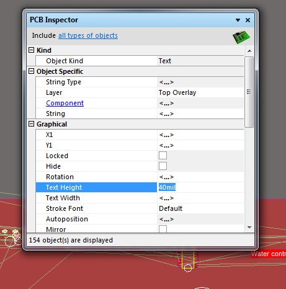This screenshot has width=286, height=289.
Task: Collapse the Kind section
Action: tap(31, 50)
